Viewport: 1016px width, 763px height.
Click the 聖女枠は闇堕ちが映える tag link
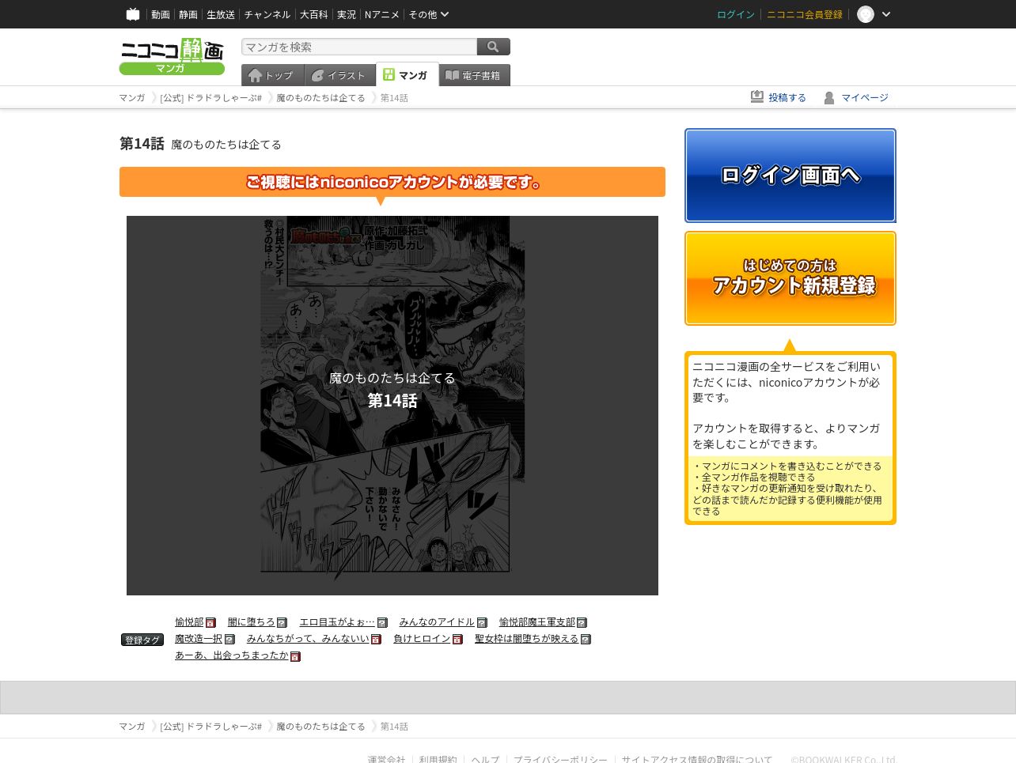click(527, 639)
